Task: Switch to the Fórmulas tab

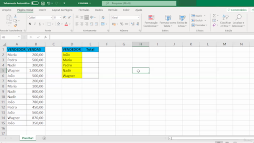Action: (84, 10)
